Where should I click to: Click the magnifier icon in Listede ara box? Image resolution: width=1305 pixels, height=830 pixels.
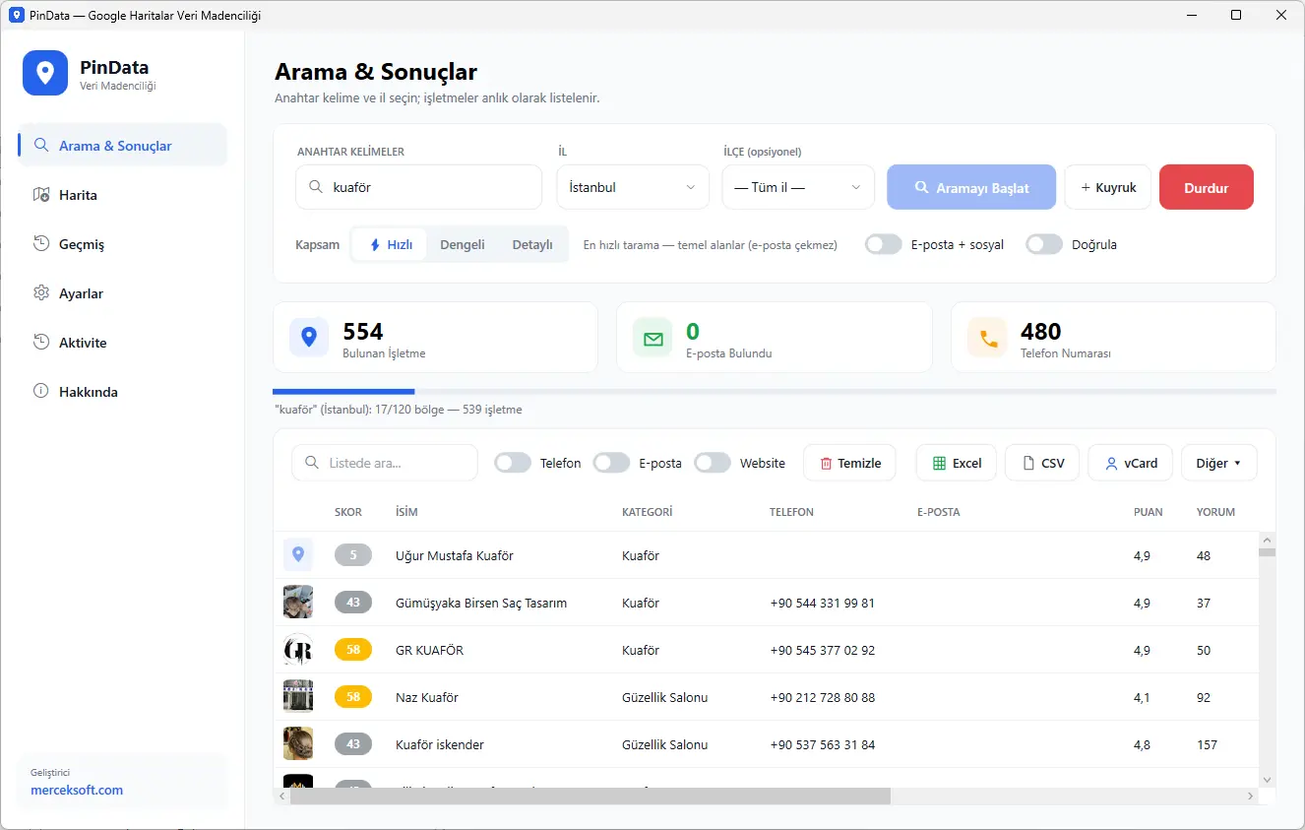click(x=312, y=463)
